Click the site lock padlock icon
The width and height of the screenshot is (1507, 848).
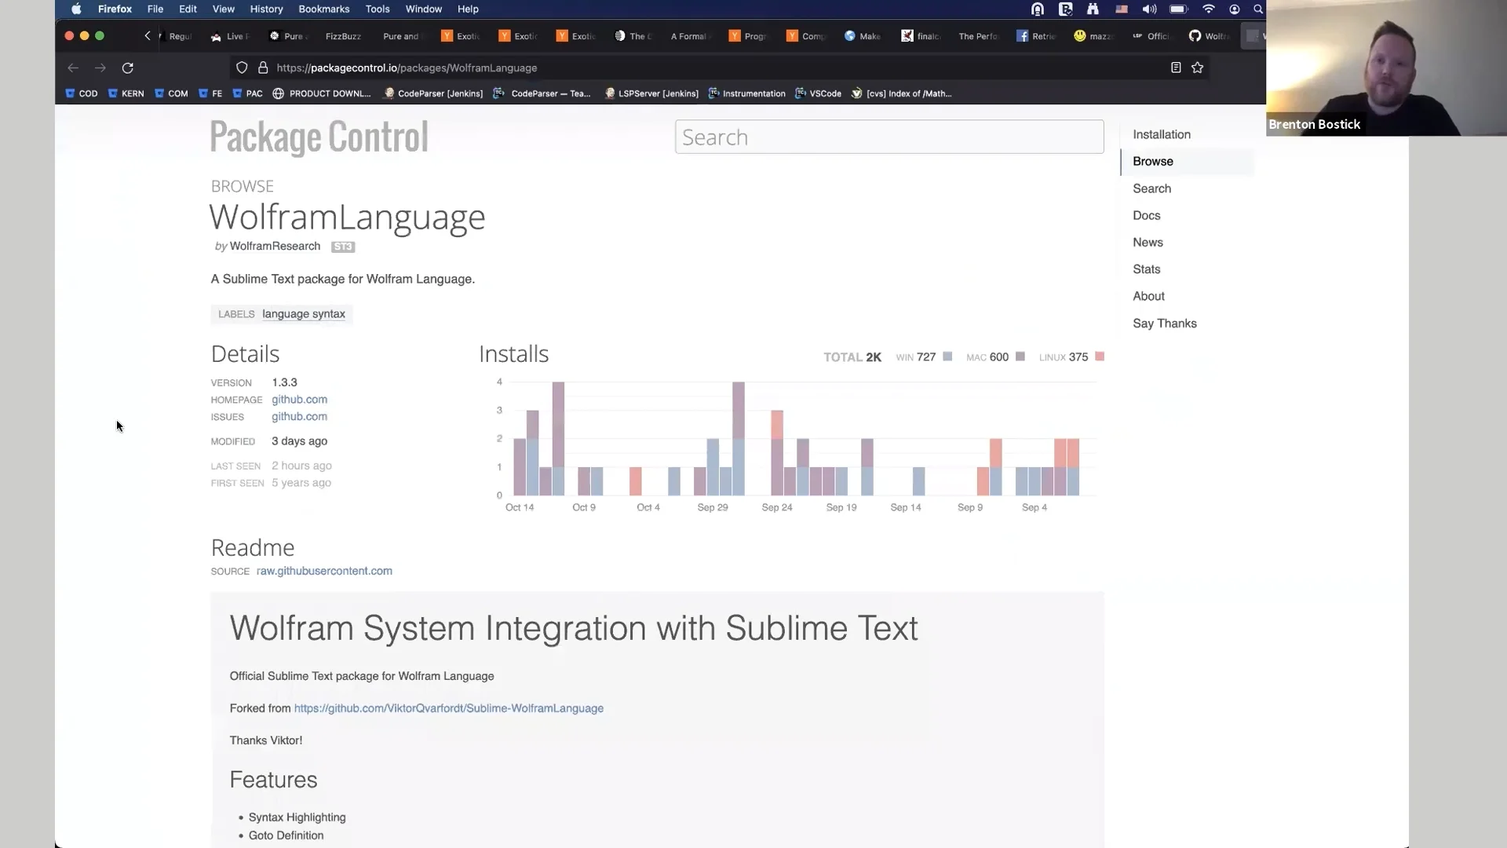263,68
